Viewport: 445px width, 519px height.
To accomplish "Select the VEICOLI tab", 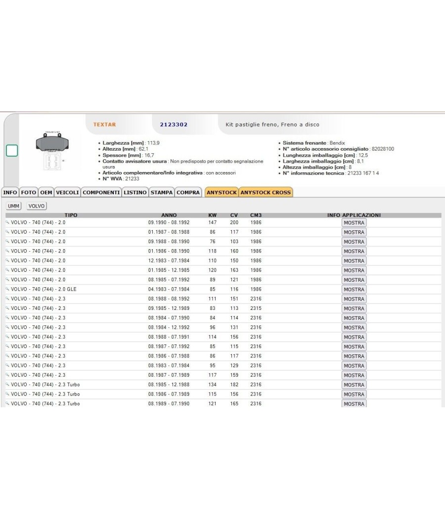I will [x=68, y=192].
